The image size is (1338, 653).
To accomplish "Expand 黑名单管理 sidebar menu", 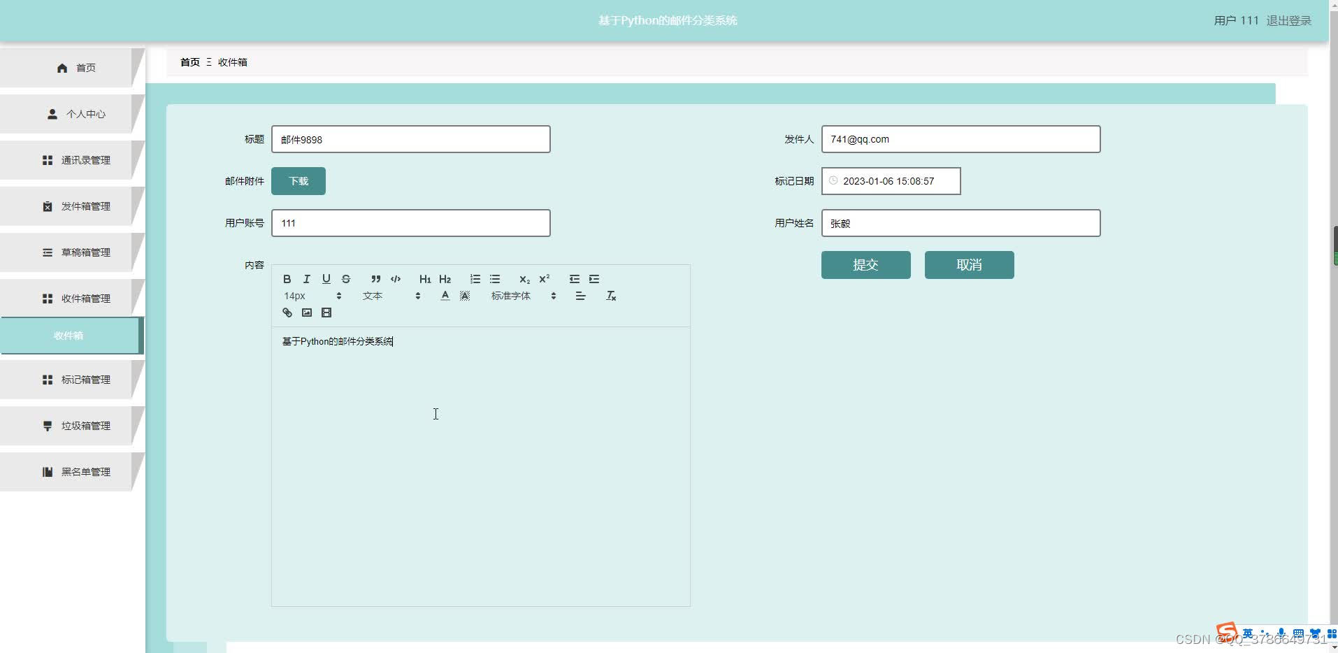I will 71,472.
